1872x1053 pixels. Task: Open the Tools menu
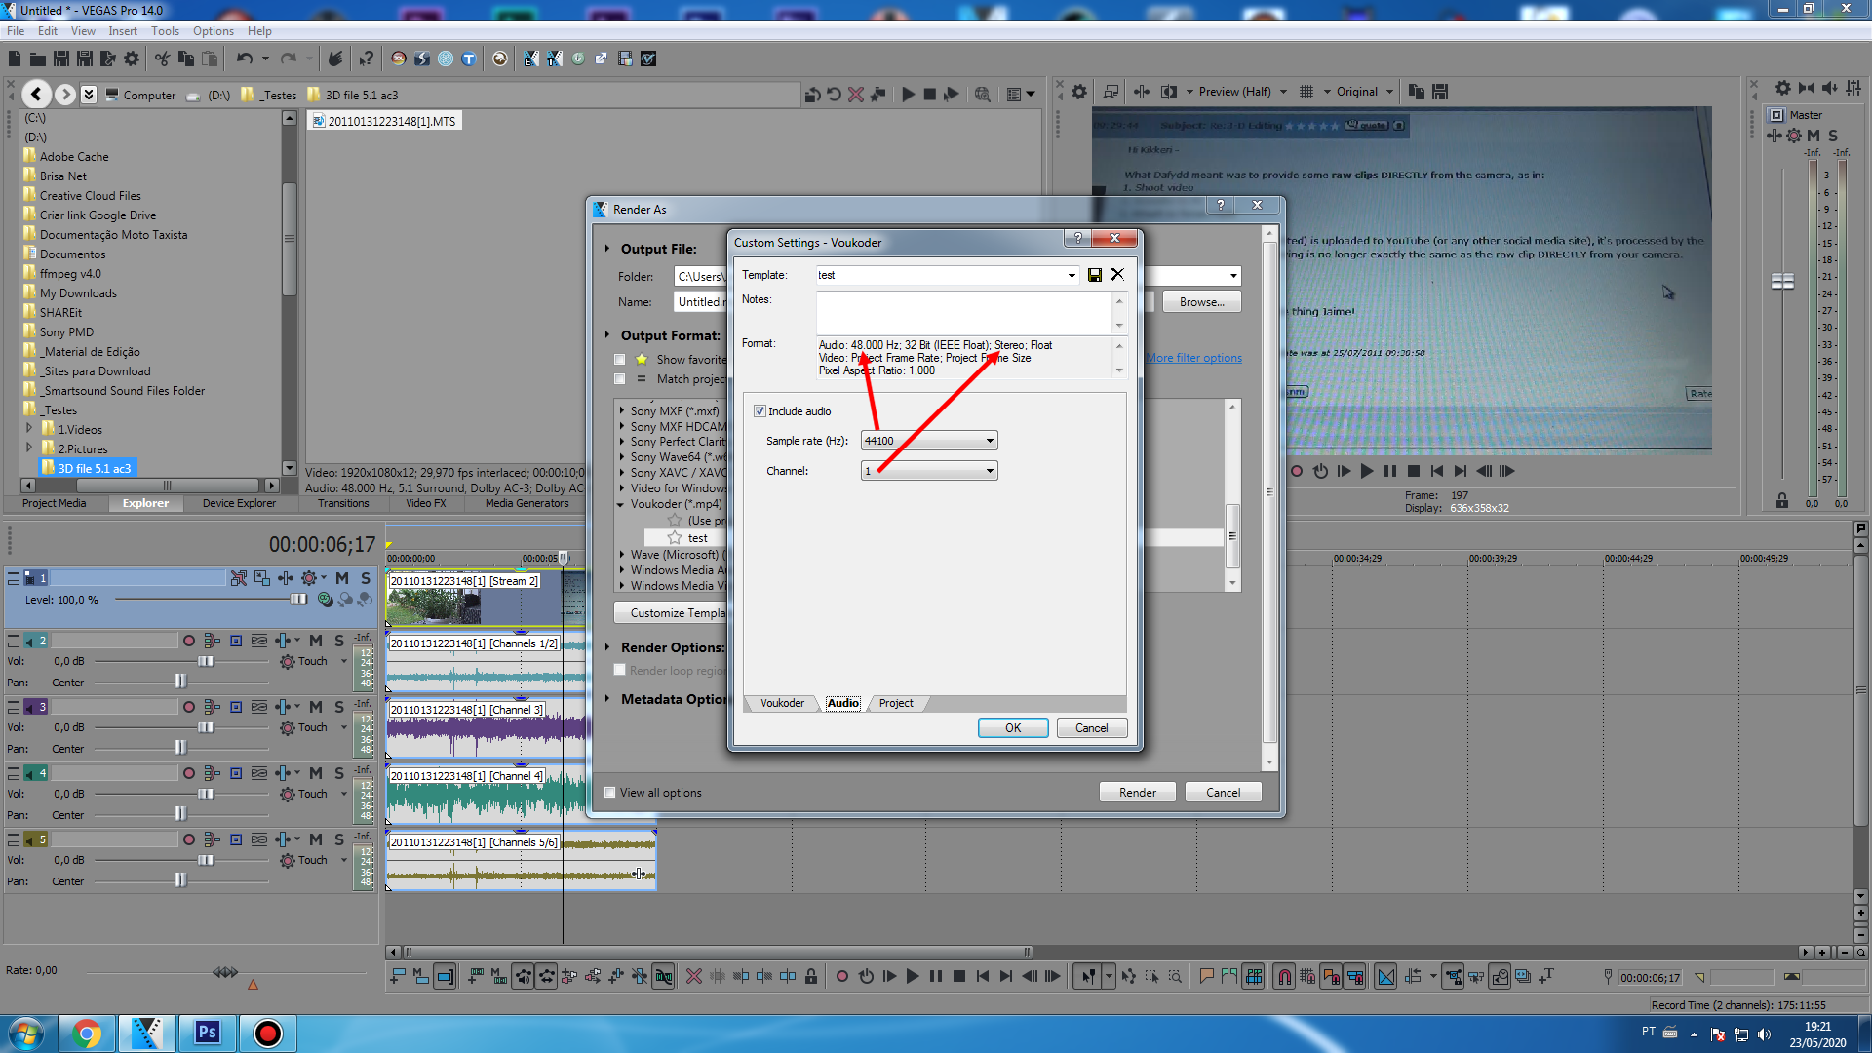point(165,31)
